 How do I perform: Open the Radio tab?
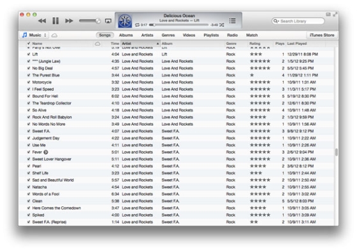pyautogui.click(x=232, y=35)
